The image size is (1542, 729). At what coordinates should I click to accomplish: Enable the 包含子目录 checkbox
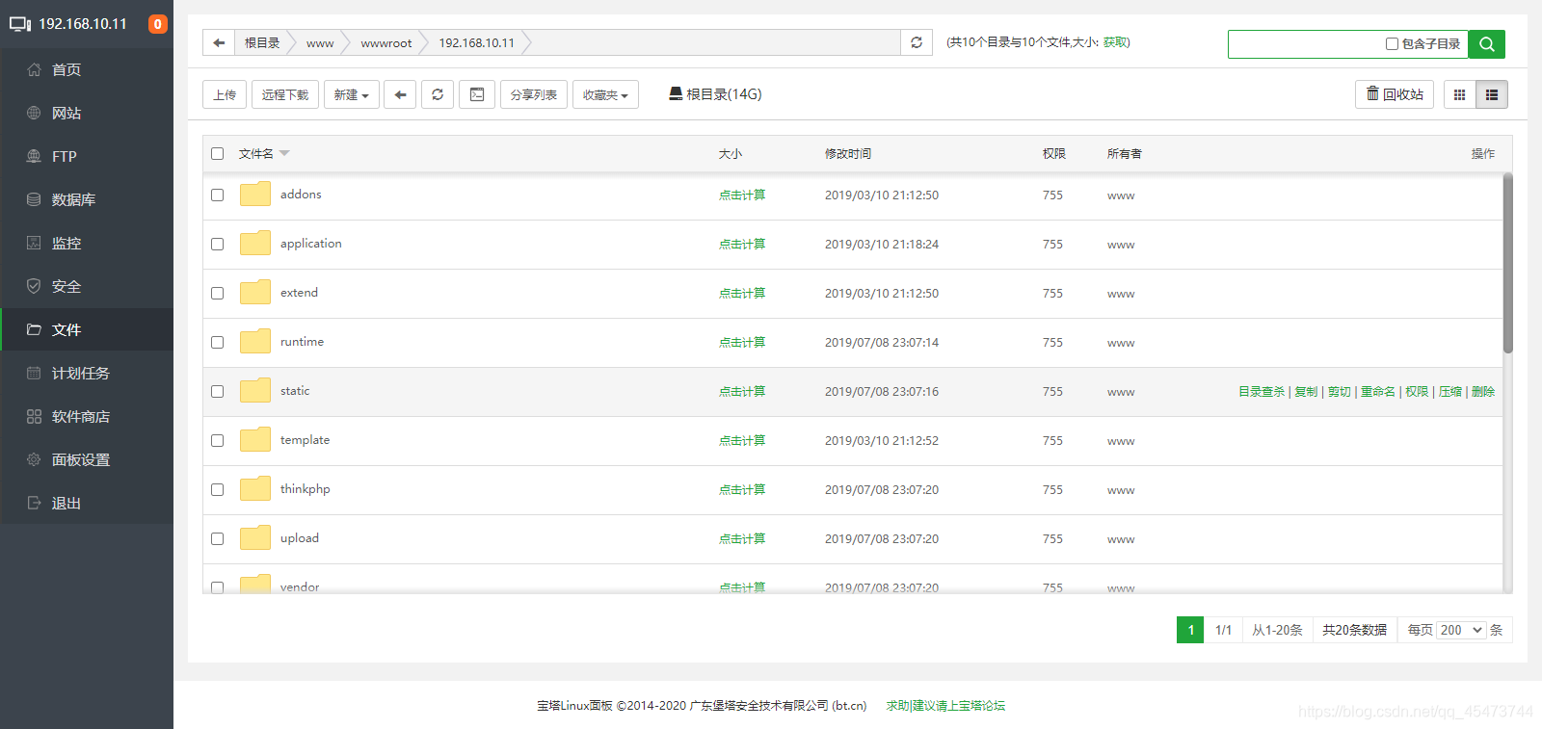coord(1392,43)
